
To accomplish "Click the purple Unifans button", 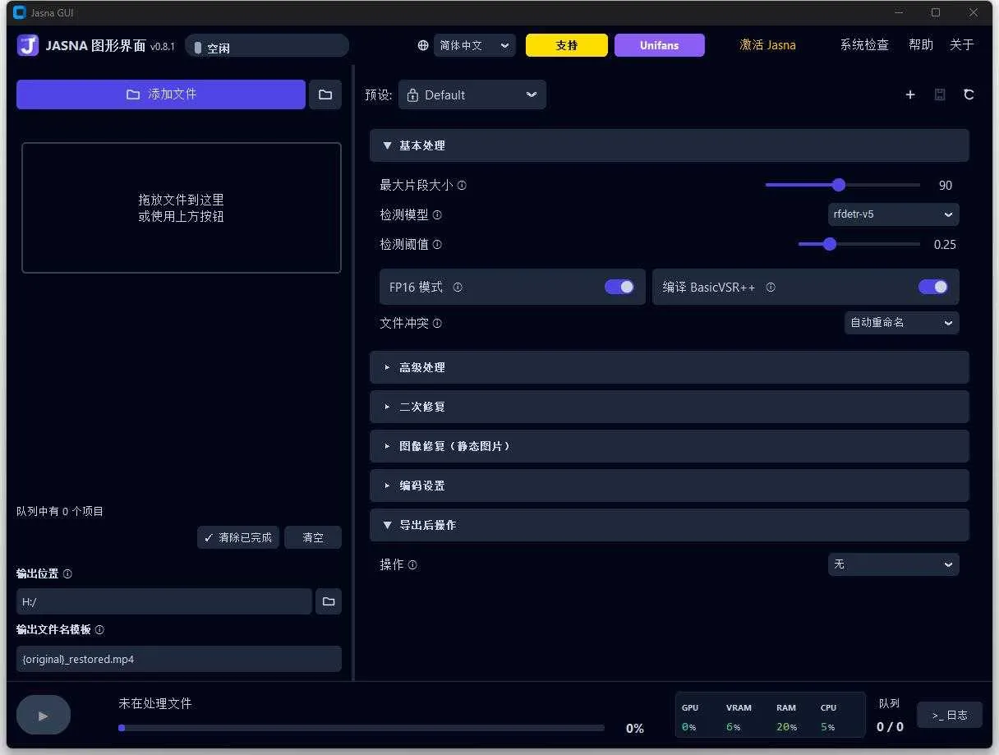I will [660, 45].
